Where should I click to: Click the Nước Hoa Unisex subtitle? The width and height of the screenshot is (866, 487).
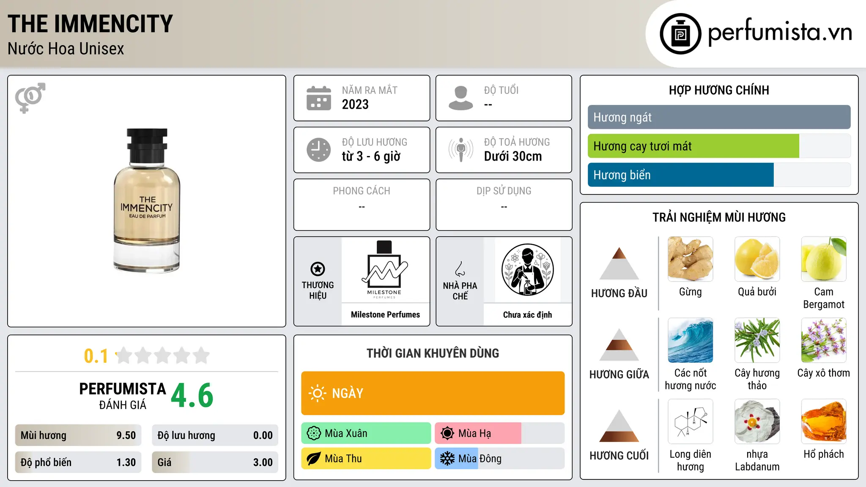point(66,49)
